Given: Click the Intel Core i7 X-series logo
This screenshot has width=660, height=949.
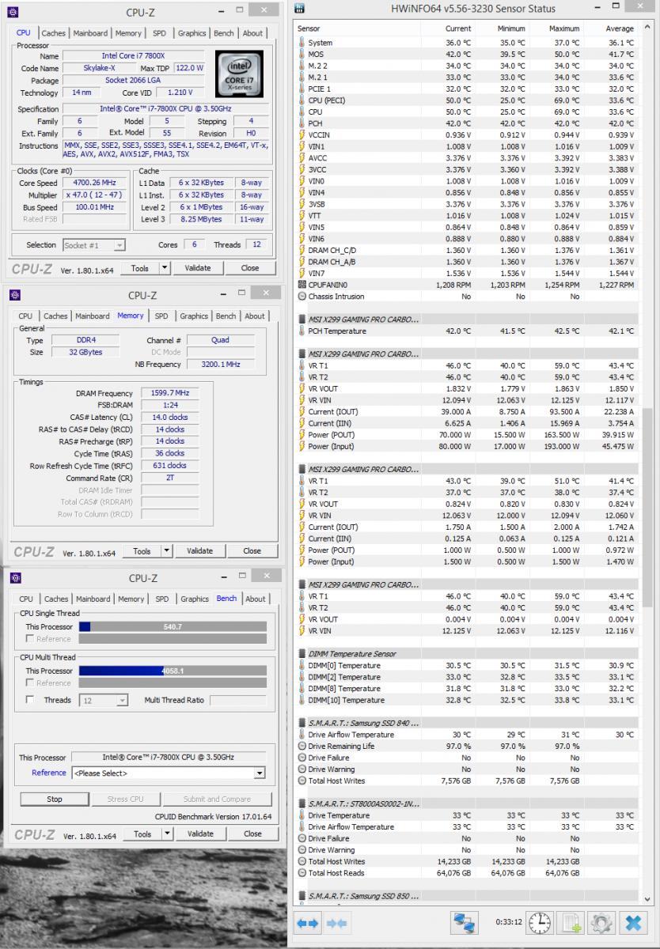Looking at the screenshot, I should click(x=240, y=74).
